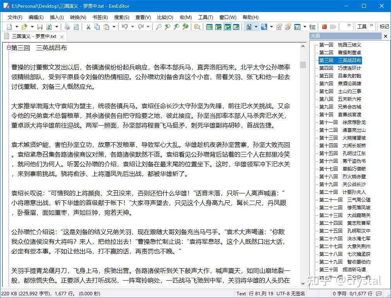Screen dimensions: 391x298
Task: Click the Text configuration in status bar
Action: pyautogui.click(x=241, y=293)
